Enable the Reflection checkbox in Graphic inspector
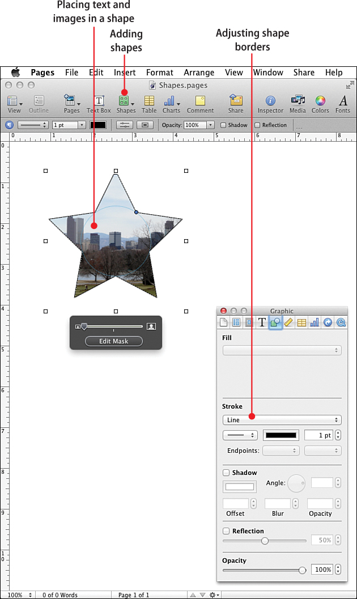357x599 pixels. 226,531
